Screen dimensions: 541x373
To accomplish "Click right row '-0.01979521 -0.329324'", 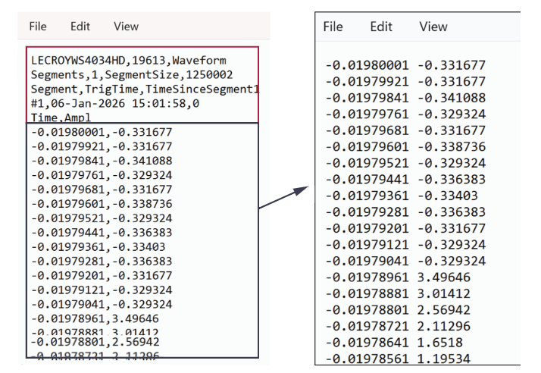I will coord(405,163).
